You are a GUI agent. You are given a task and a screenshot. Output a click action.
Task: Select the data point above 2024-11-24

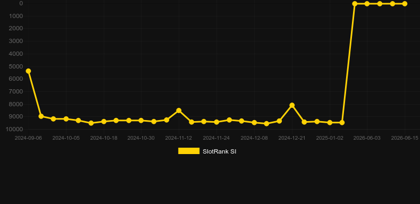tap(216, 122)
